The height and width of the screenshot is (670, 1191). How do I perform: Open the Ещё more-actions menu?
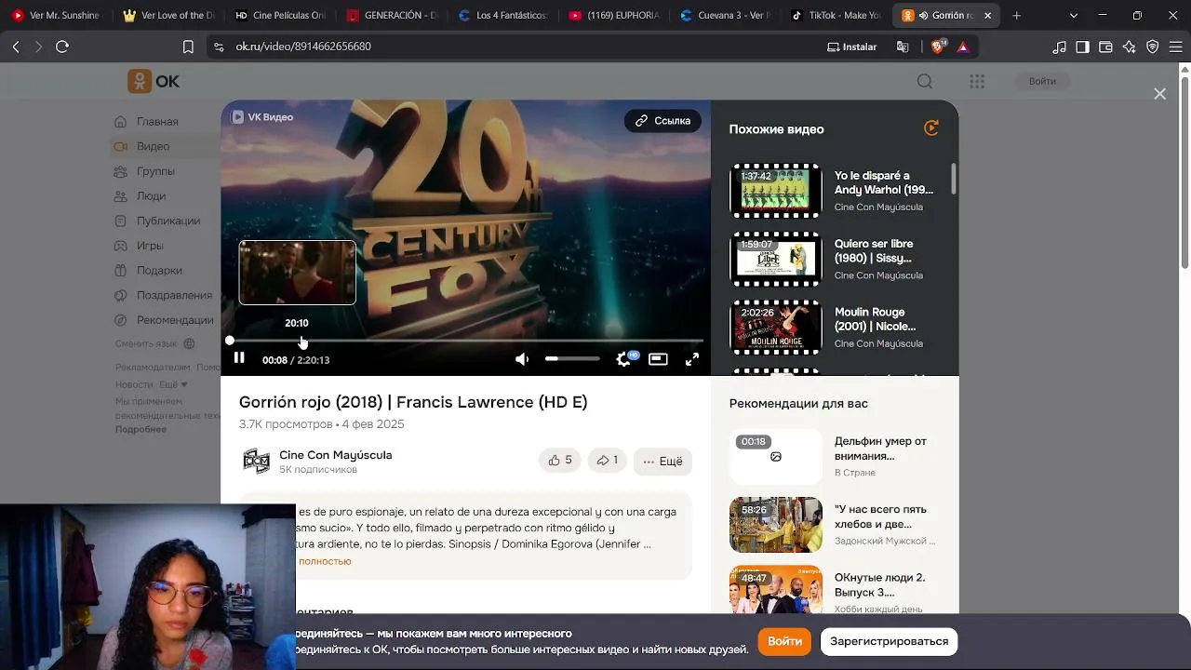(x=662, y=461)
